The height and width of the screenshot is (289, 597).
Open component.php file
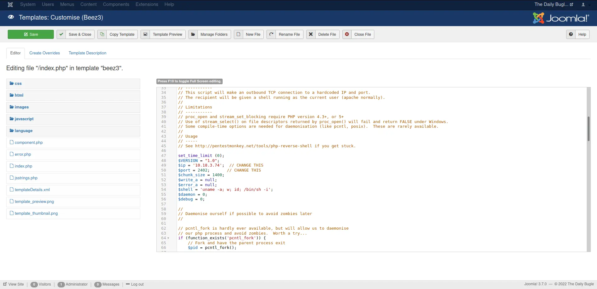[x=29, y=143]
